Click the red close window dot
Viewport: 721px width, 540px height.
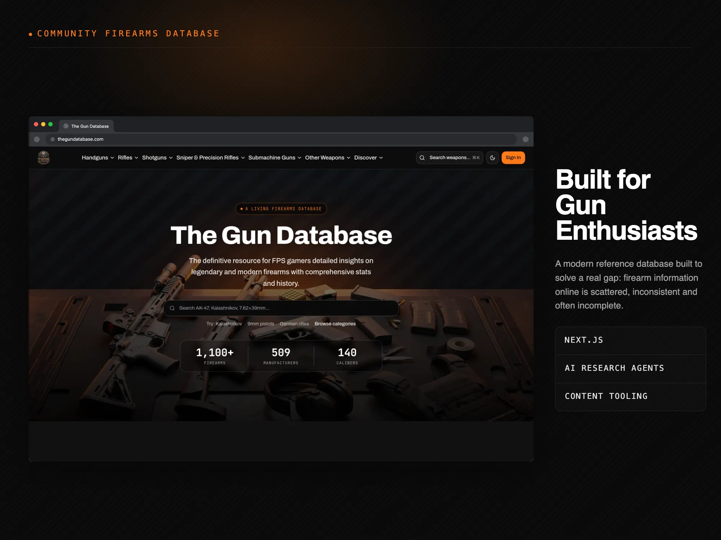click(x=36, y=124)
